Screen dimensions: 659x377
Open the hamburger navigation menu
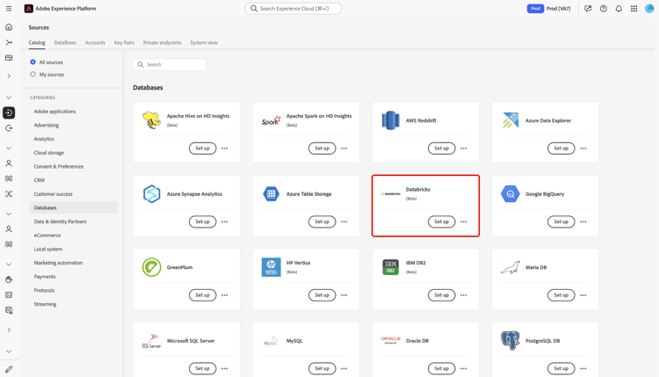click(9, 9)
